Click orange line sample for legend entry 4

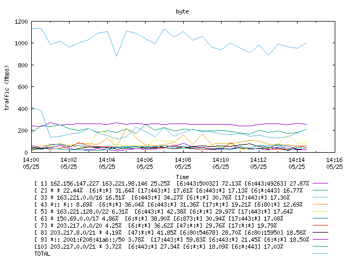[320, 204]
